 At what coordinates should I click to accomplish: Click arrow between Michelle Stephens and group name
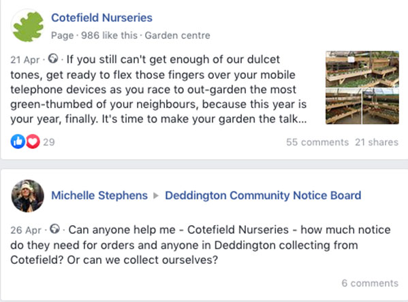156,195
